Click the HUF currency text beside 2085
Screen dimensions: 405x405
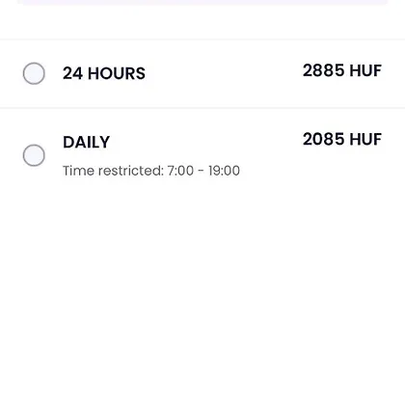coord(365,139)
